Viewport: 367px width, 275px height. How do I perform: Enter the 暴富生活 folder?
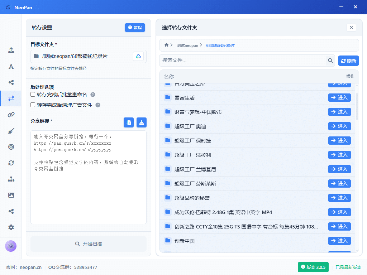point(339,97)
